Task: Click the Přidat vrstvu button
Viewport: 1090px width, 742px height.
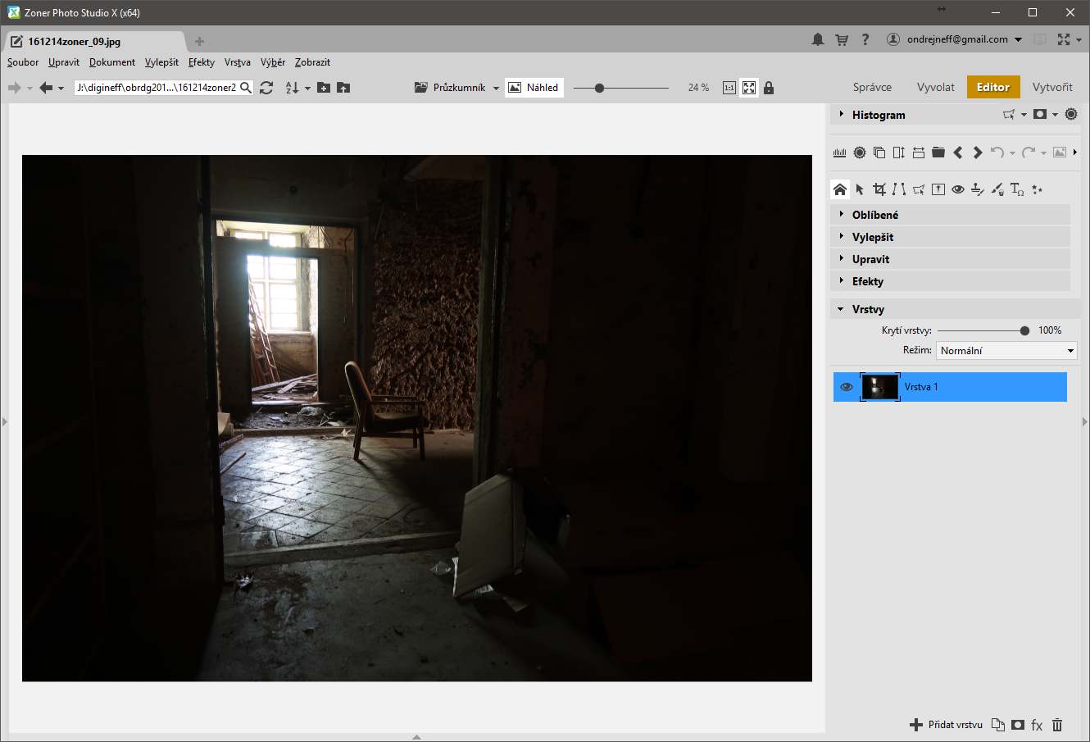Action: (947, 725)
